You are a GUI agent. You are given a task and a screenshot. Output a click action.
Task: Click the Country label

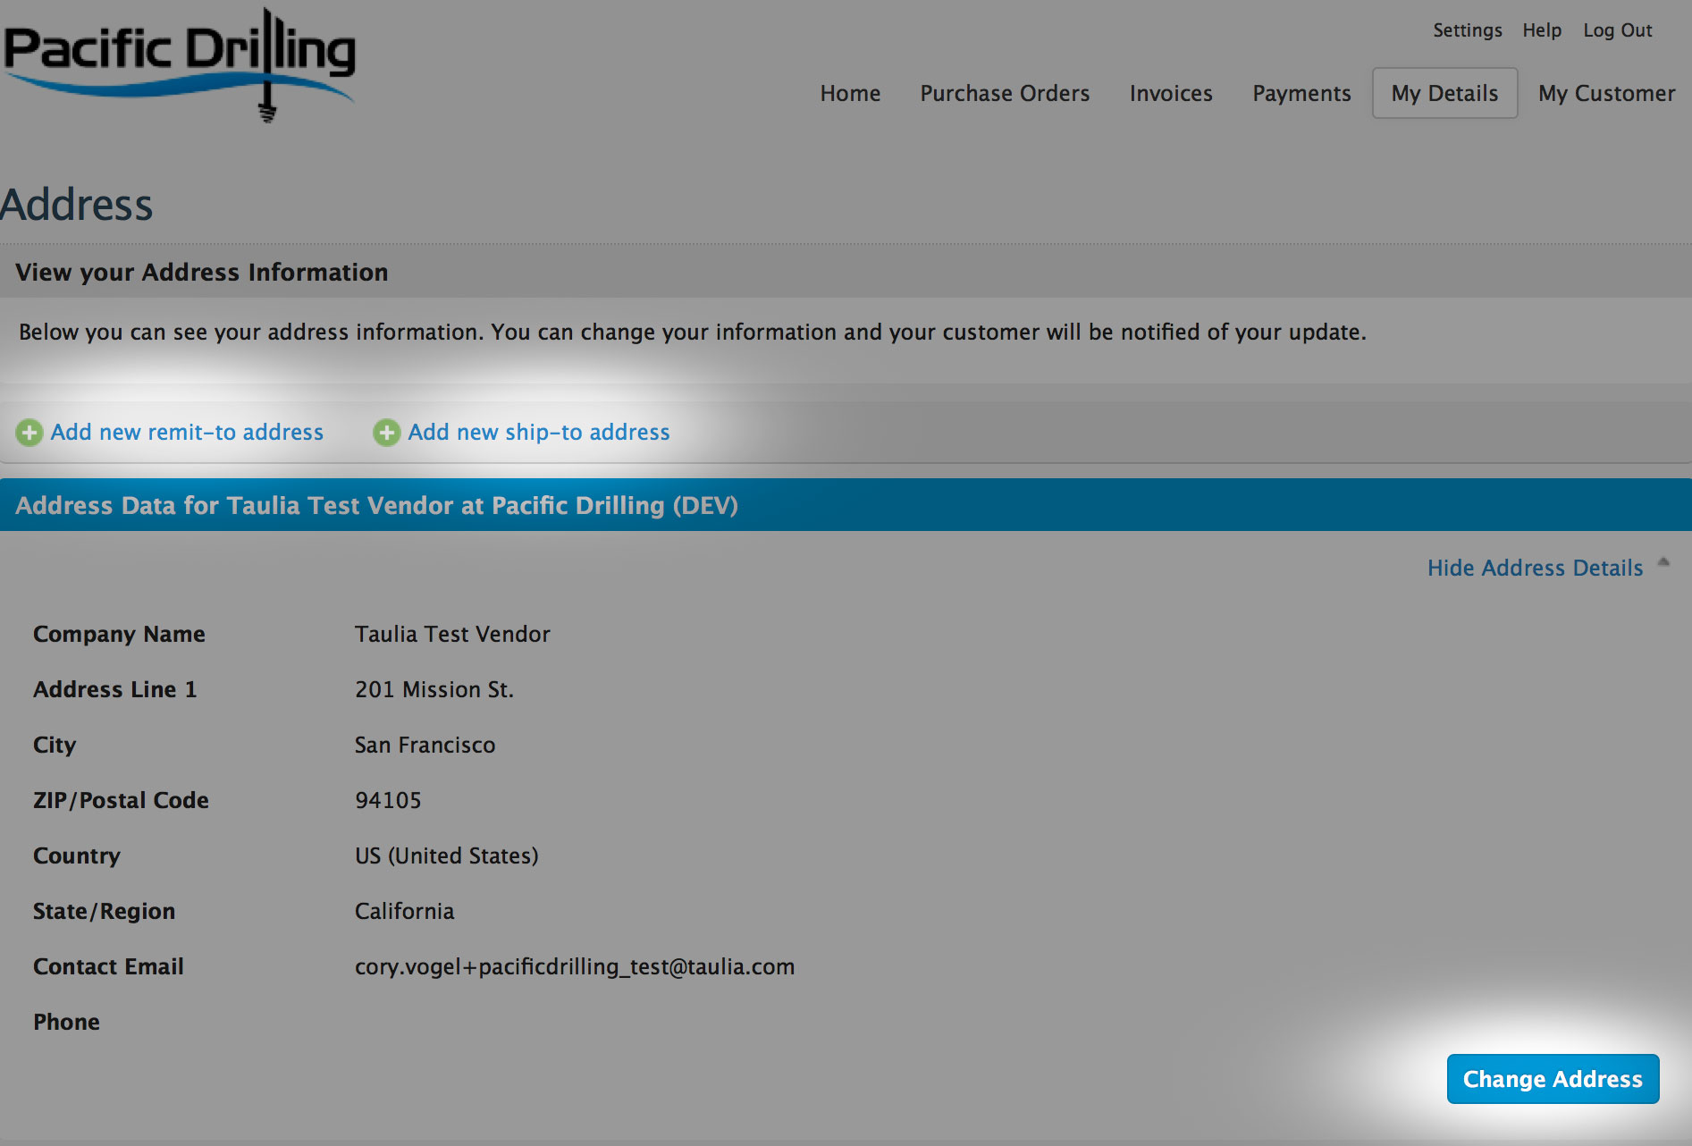76,855
